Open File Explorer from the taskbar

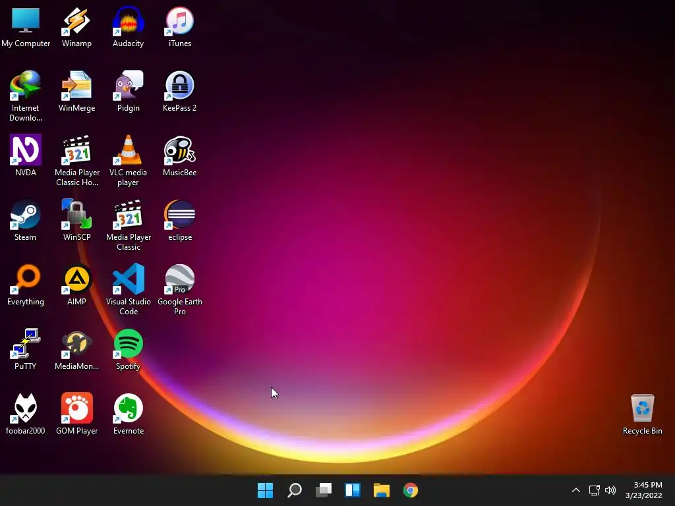[x=382, y=490]
